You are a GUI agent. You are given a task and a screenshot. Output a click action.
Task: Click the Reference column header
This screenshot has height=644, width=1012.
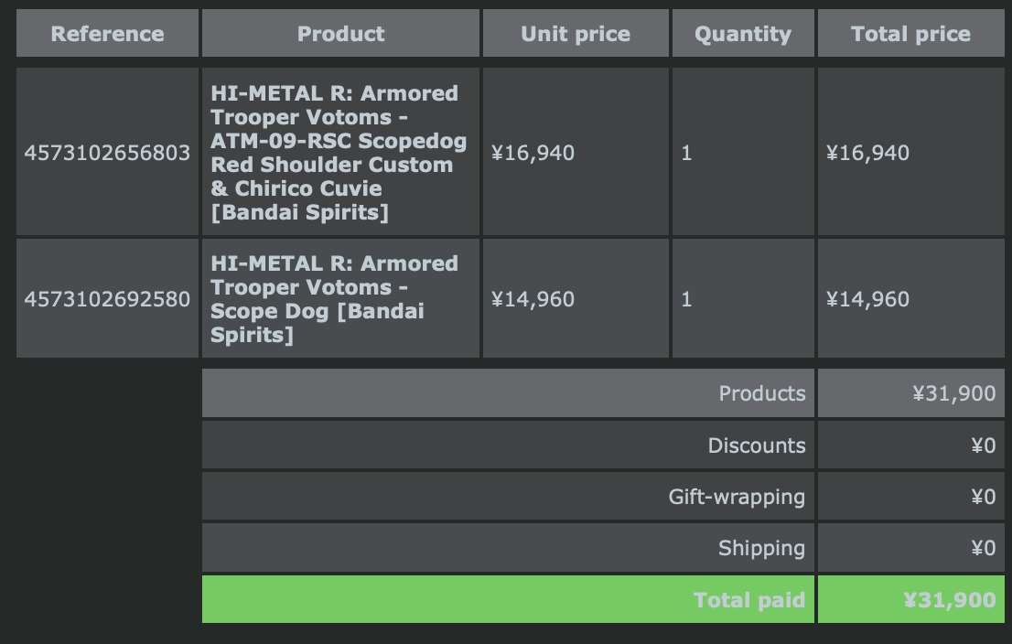(x=107, y=35)
